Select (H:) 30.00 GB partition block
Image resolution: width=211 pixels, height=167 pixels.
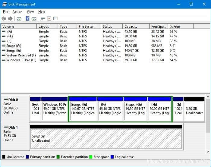[x=159, y=109]
